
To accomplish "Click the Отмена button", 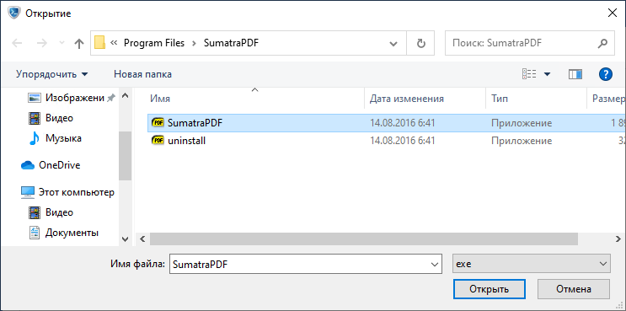I will pyautogui.click(x=573, y=289).
